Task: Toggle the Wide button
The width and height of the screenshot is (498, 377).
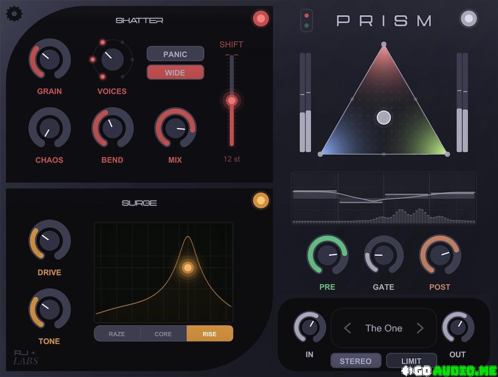Action: click(x=175, y=72)
